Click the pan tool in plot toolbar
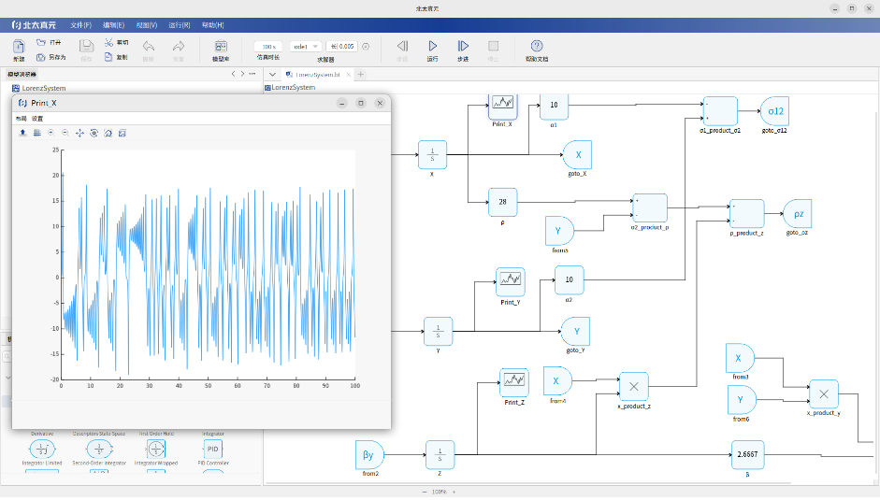 point(79,133)
